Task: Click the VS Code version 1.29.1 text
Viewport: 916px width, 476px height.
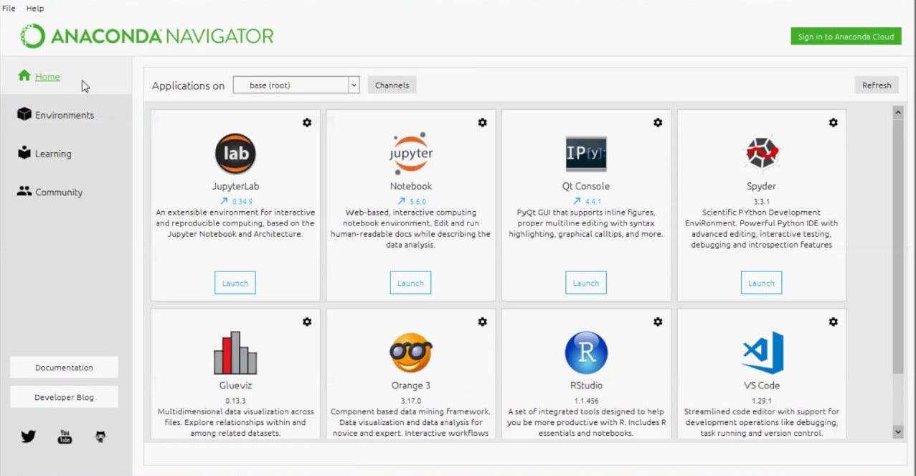Action: (x=762, y=401)
